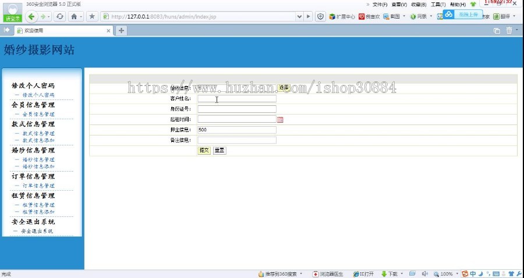Screen dimensions: 524x278
Task: Expand the address bar history dropdown
Action: 299,16
